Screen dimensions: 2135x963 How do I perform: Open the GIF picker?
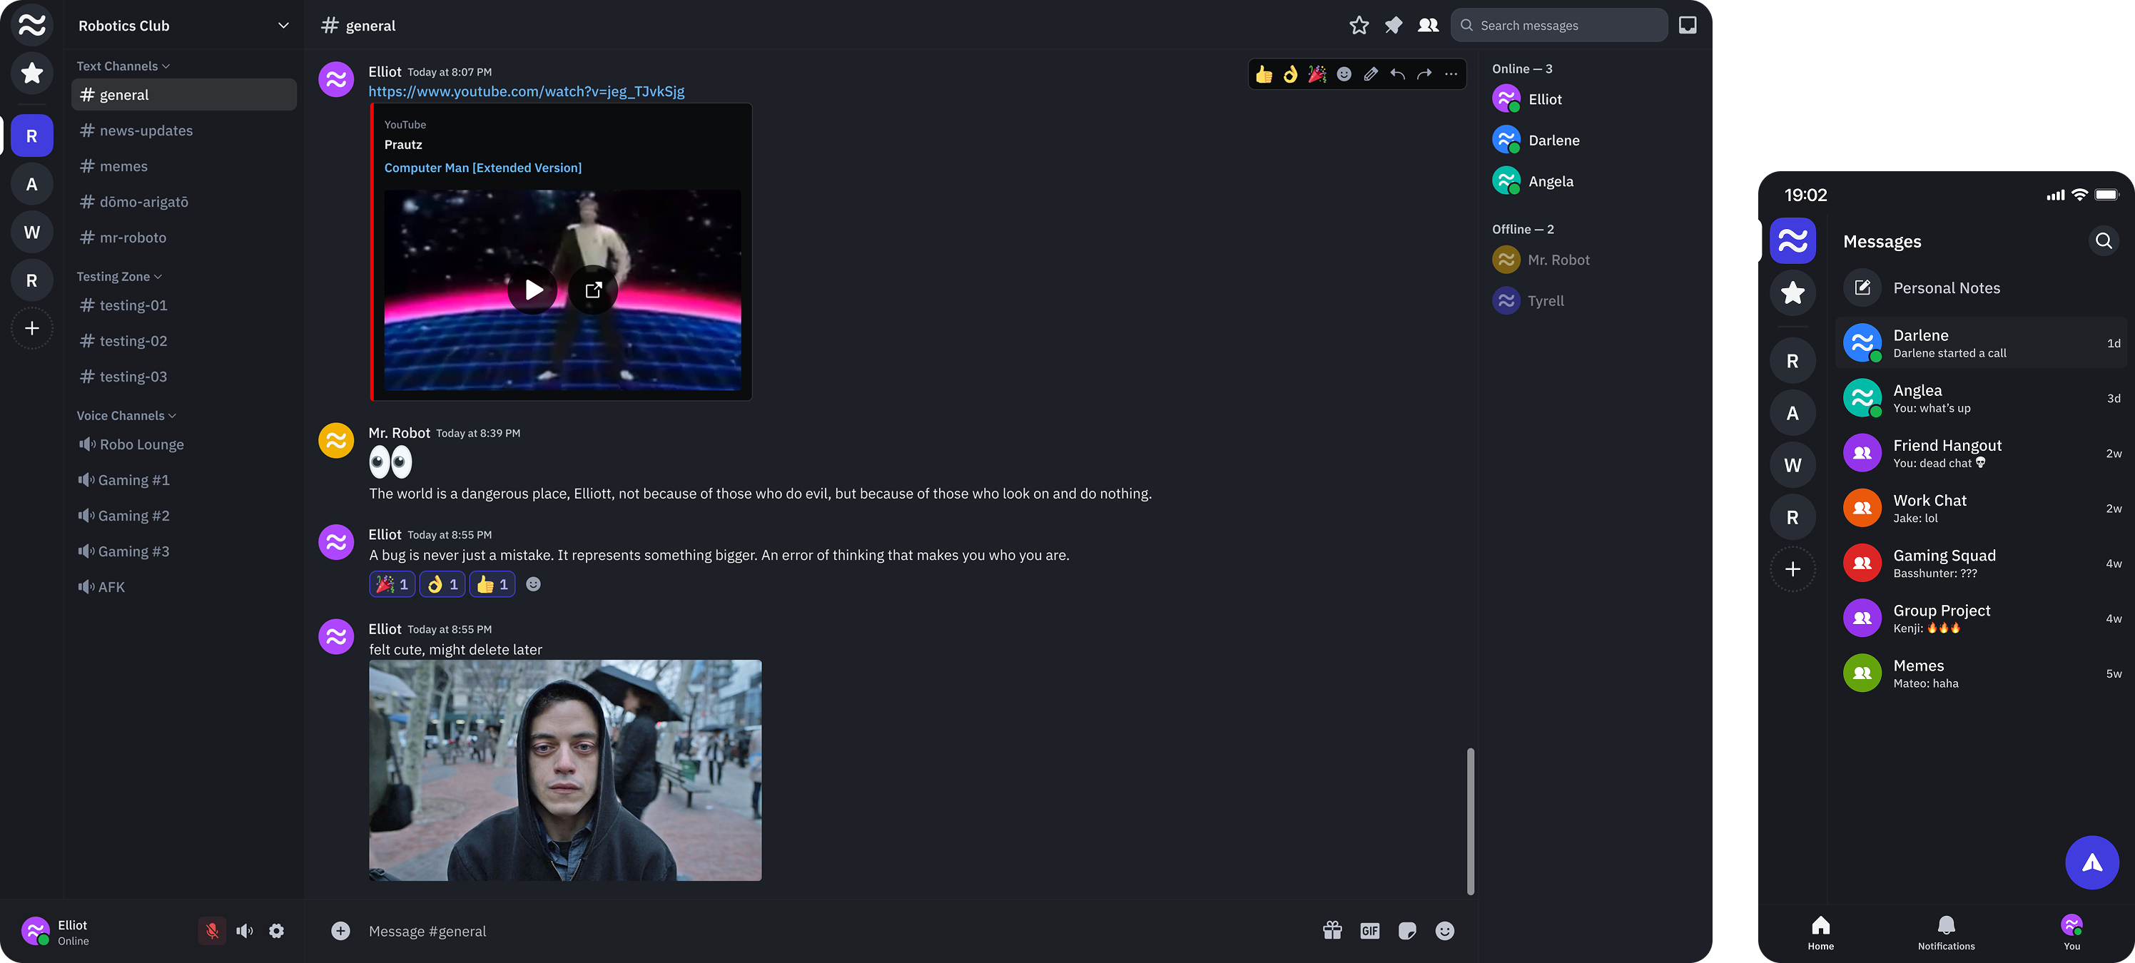pyautogui.click(x=1369, y=931)
